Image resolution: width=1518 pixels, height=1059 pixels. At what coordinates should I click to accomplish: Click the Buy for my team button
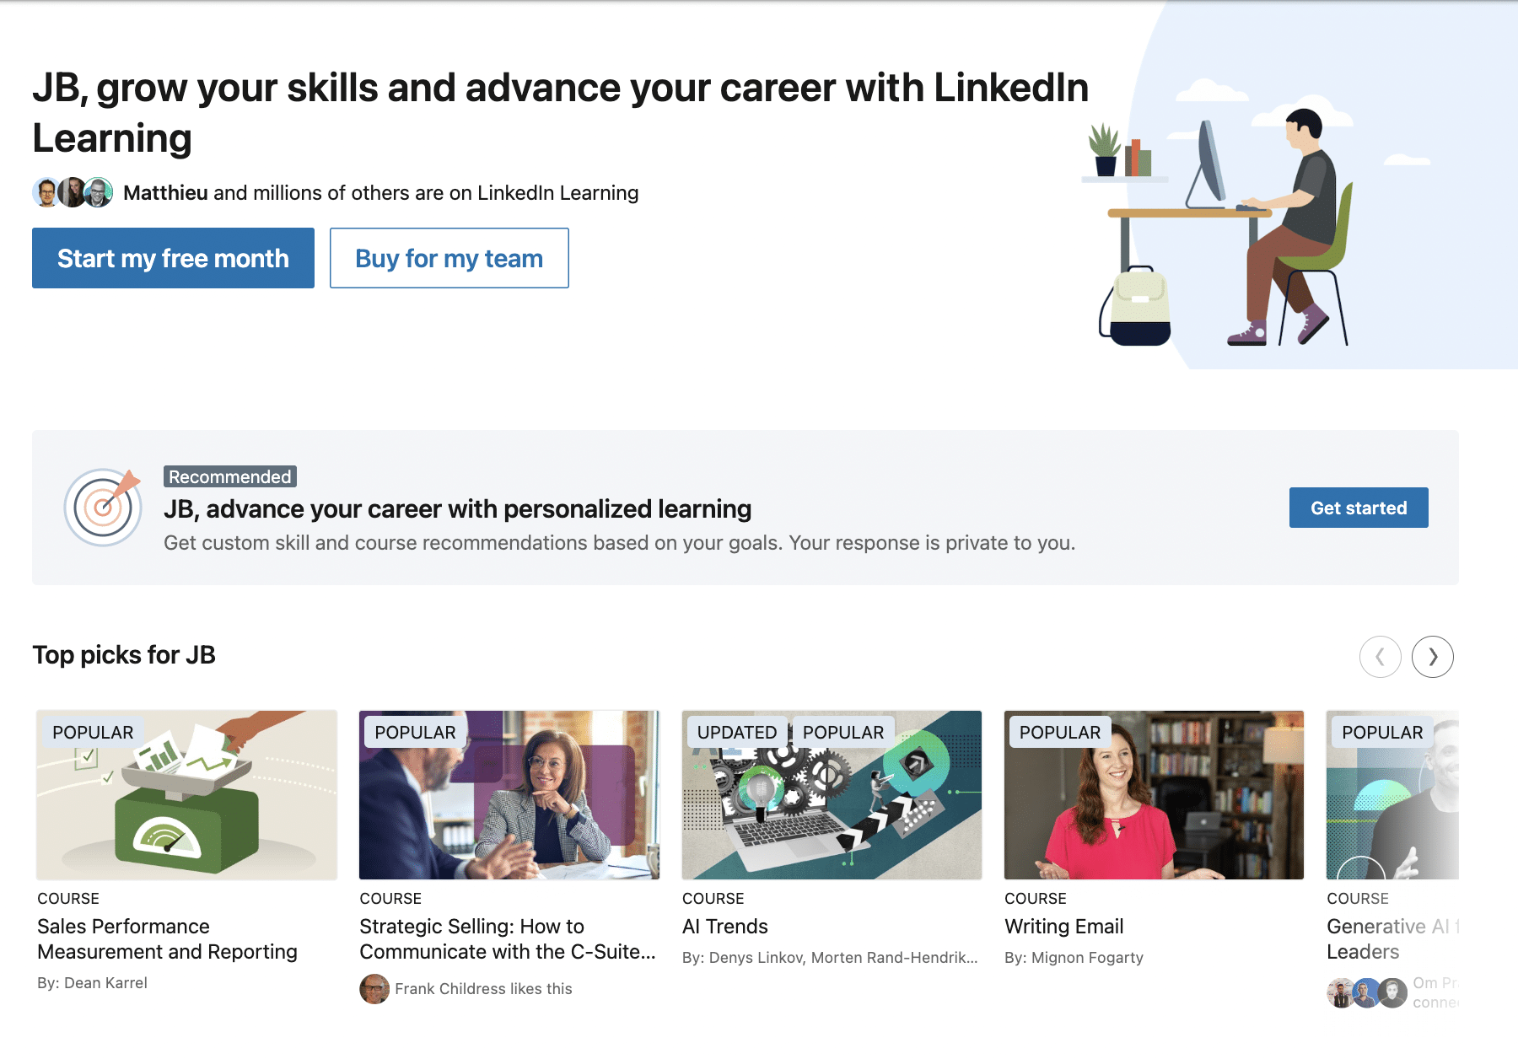(x=449, y=258)
